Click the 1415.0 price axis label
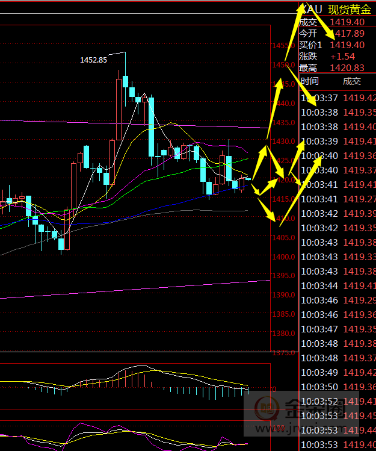This screenshot has height=451, width=376. 283,199
